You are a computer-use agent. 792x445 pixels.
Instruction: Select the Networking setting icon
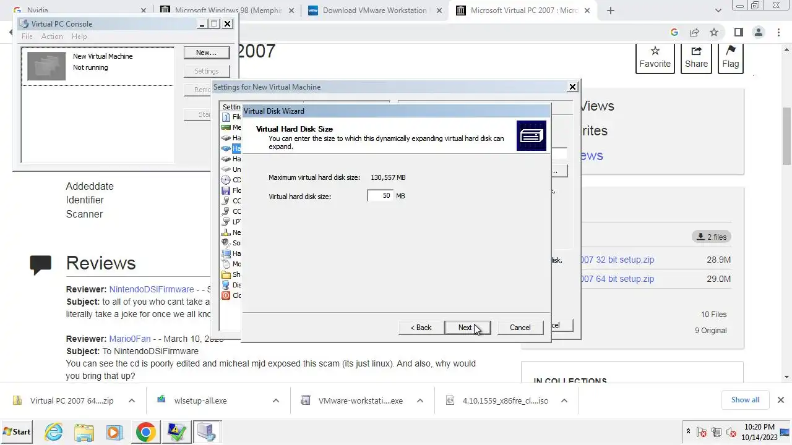pyautogui.click(x=226, y=232)
